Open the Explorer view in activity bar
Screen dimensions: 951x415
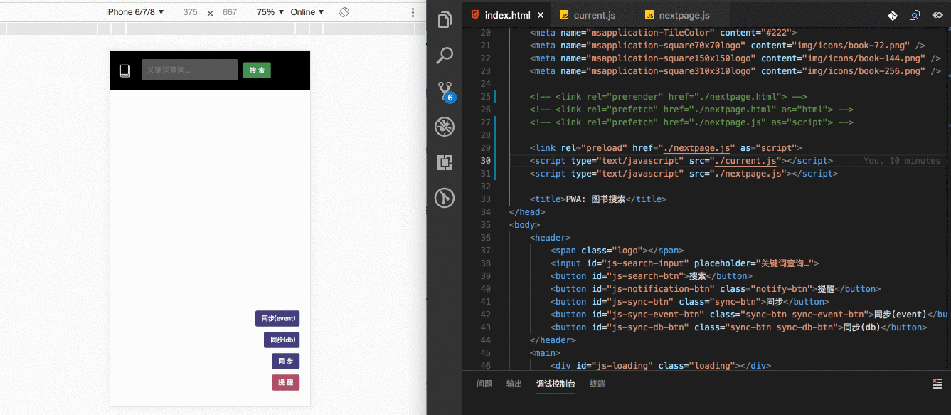coord(445,20)
